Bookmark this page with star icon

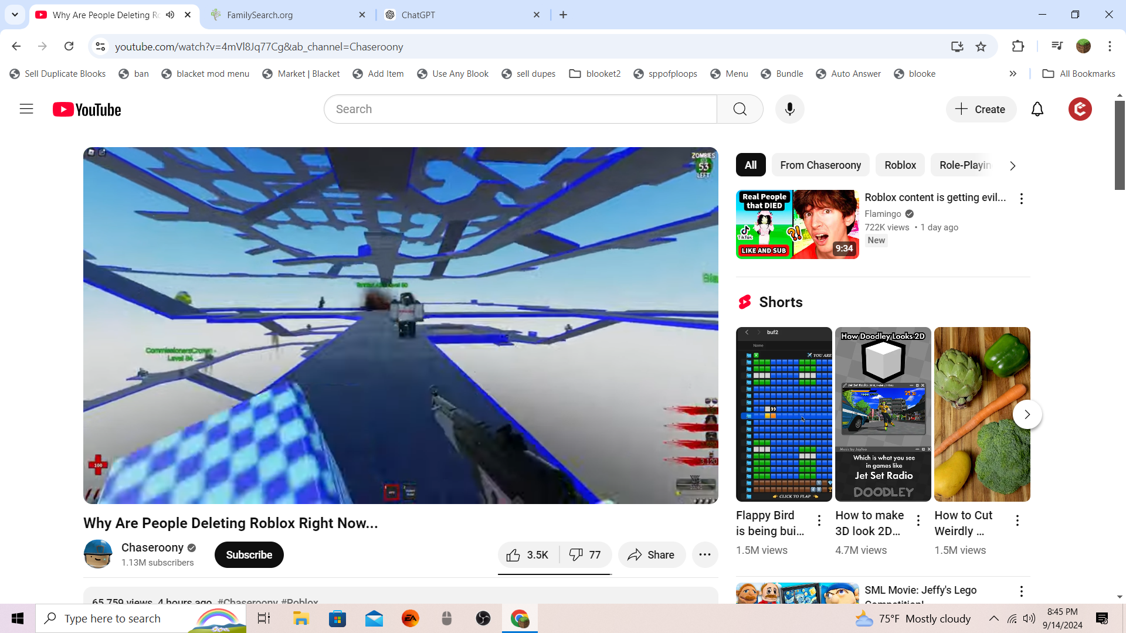981,46
